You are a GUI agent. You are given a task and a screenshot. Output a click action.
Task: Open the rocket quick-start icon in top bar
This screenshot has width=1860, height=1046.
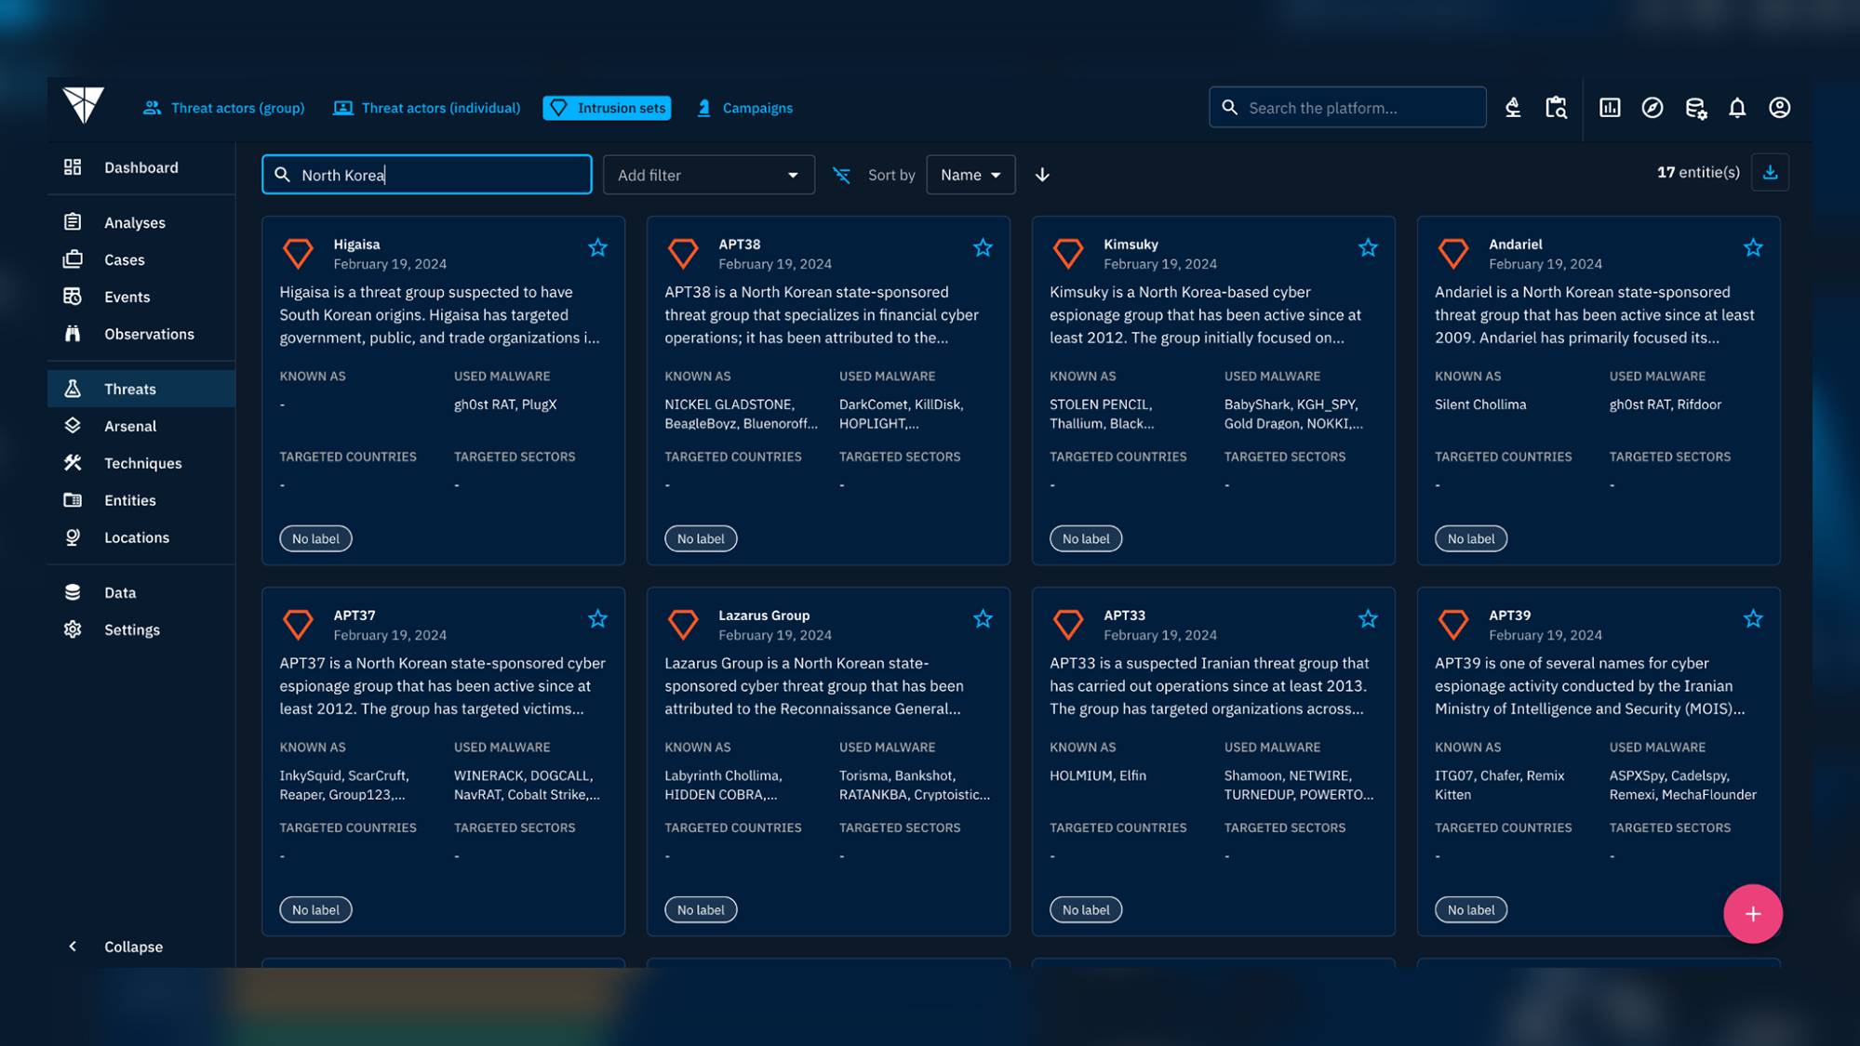pos(1513,108)
